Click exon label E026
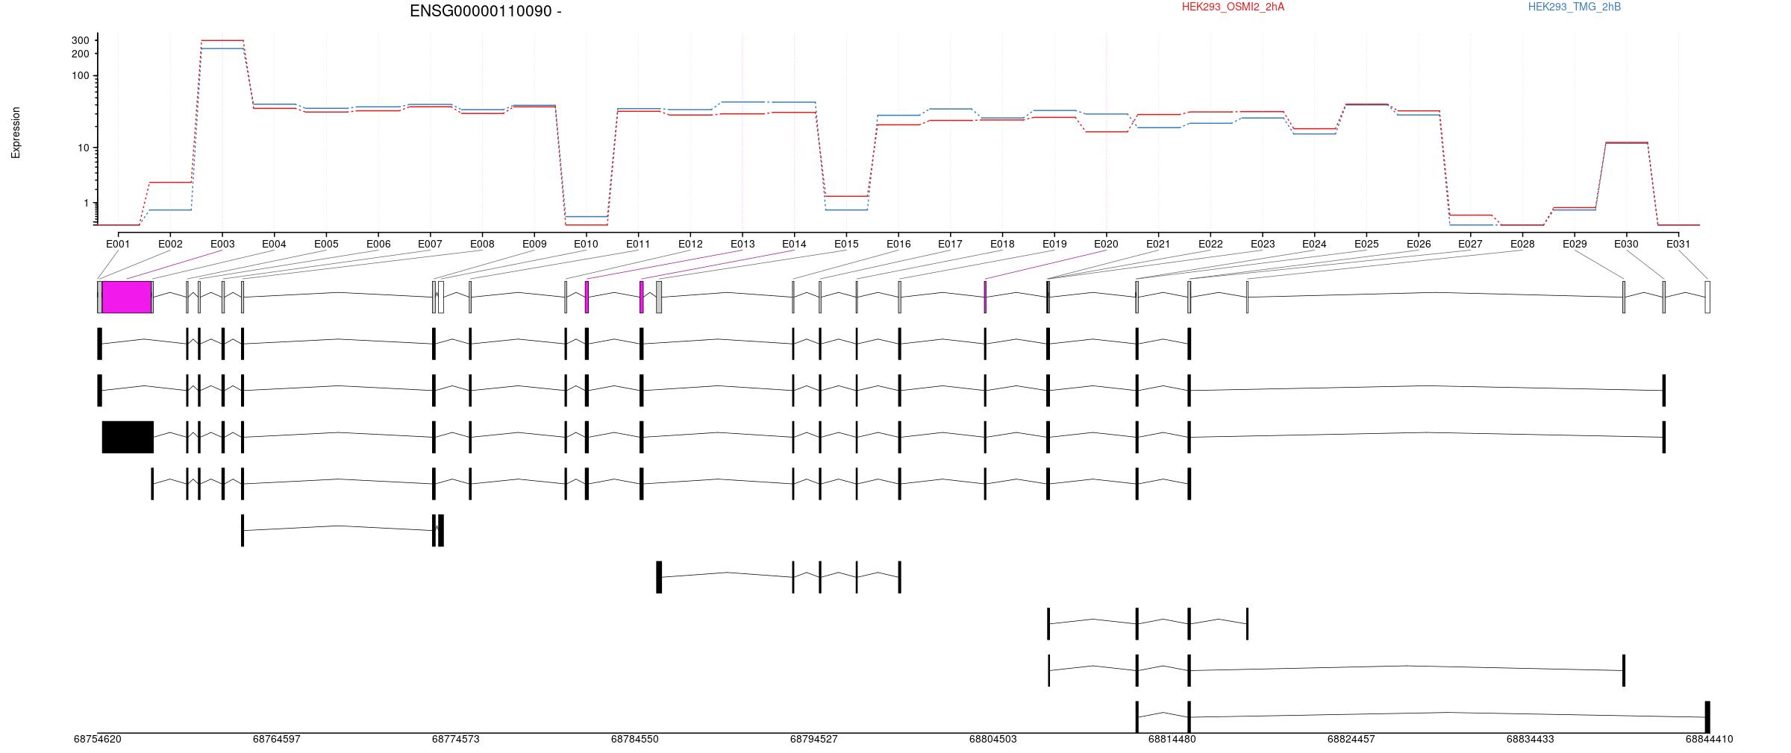 click(x=1419, y=244)
